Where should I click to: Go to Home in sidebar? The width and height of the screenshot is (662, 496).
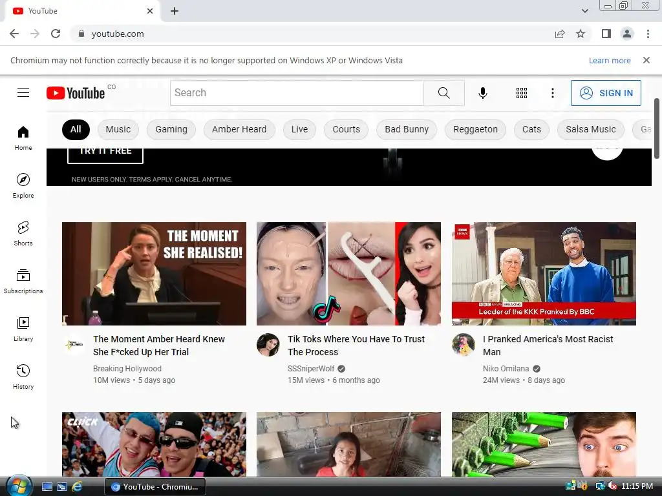(x=23, y=138)
